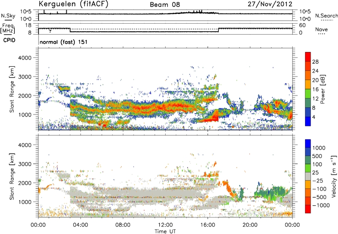
Task: Click the 28 dB tick on Power colorbar
Action: coord(315,62)
